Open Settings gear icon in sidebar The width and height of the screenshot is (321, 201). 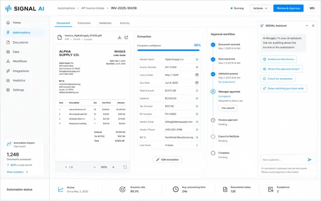point(8,90)
